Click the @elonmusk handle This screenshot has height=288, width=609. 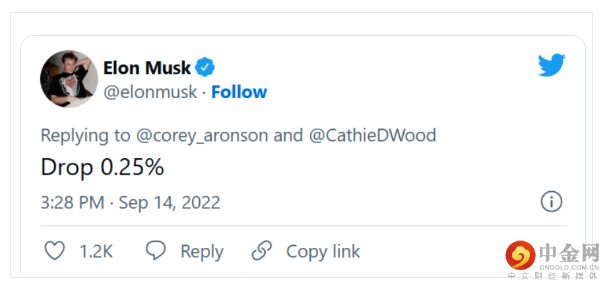(150, 92)
